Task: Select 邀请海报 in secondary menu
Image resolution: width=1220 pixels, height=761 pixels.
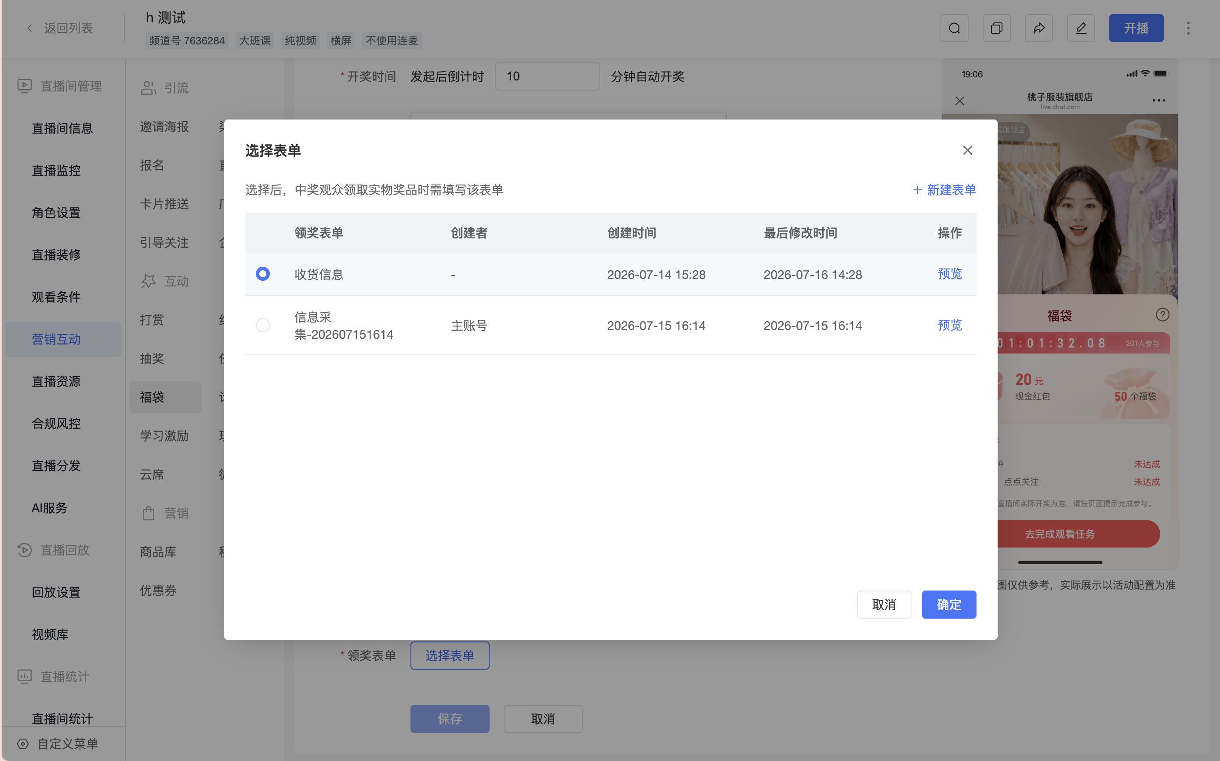Action: [x=164, y=127]
